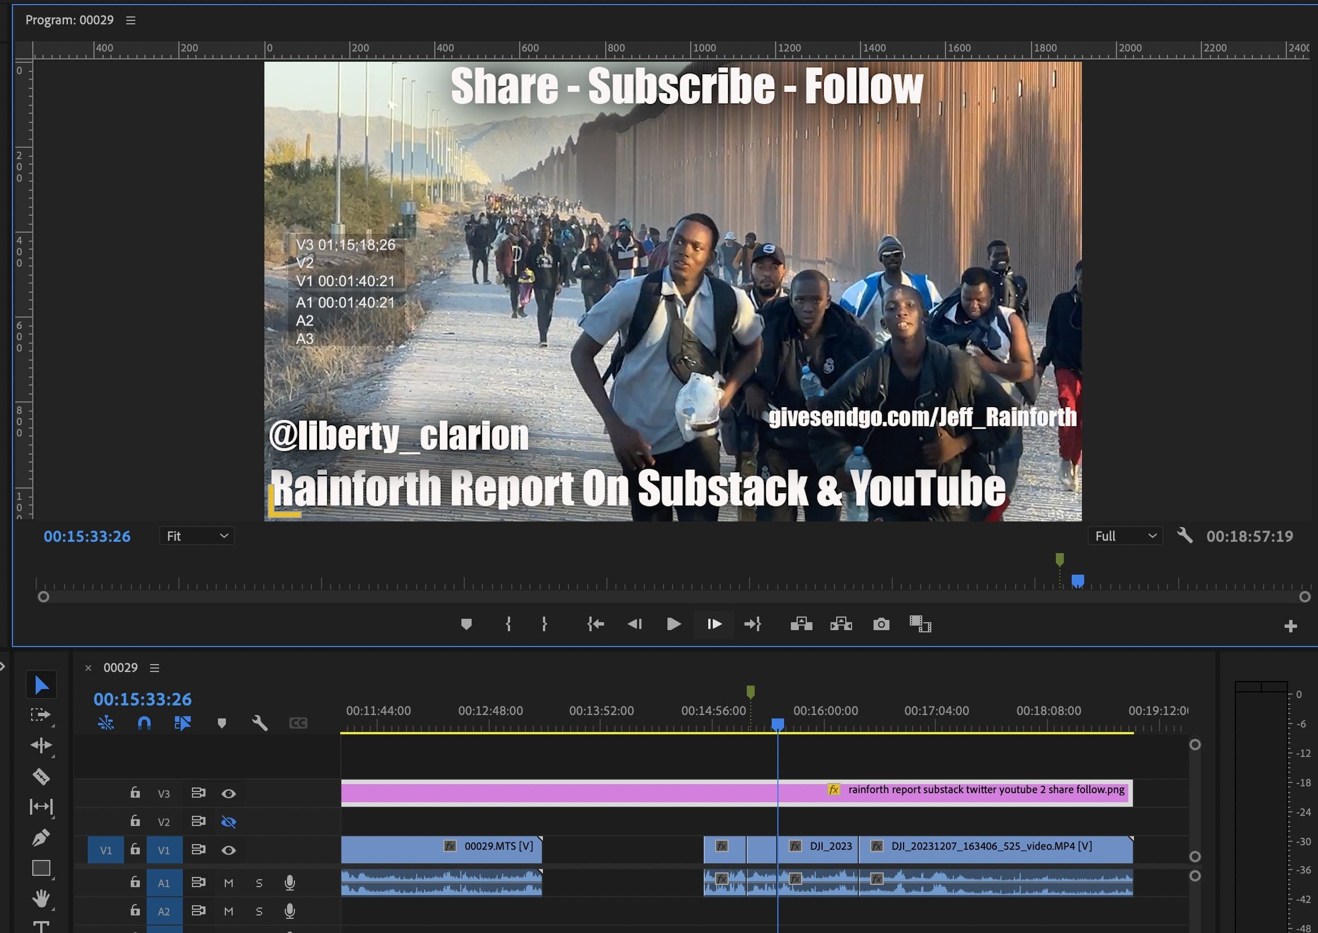The image size is (1318, 933).
Task: Export frame with camera icon
Action: 881,624
